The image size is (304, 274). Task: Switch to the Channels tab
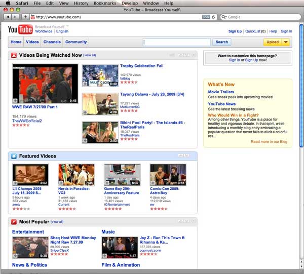coord(52,42)
